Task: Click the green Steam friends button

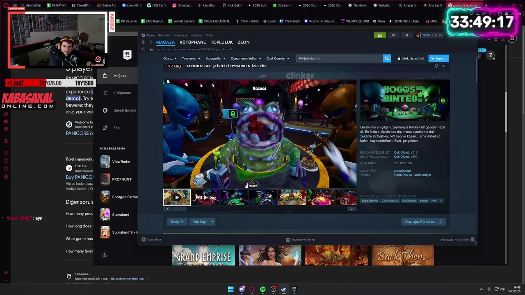Action: pyautogui.click(x=380, y=35)
